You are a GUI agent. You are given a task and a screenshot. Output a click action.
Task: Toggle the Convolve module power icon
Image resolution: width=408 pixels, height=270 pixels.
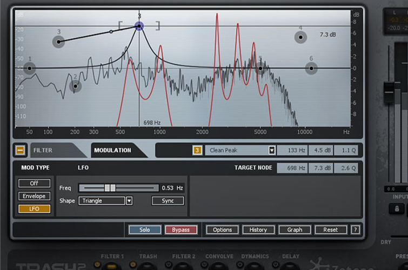204,265
